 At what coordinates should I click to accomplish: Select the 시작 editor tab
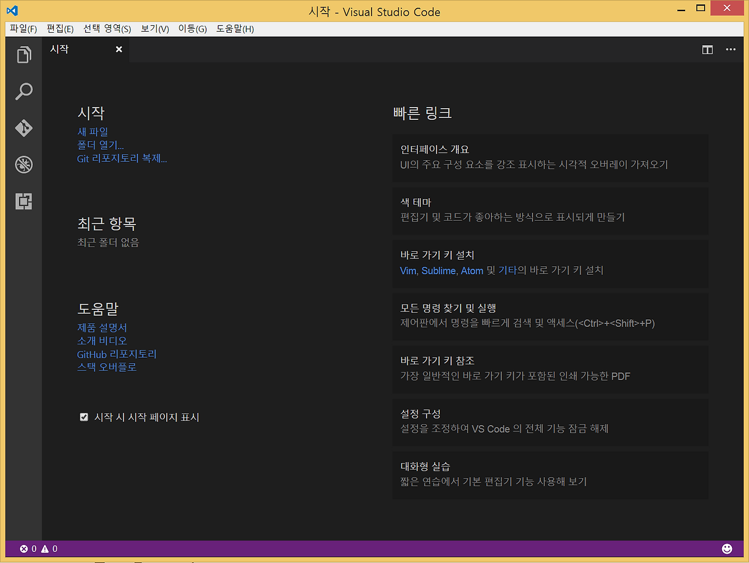click(x=85, y=50)
